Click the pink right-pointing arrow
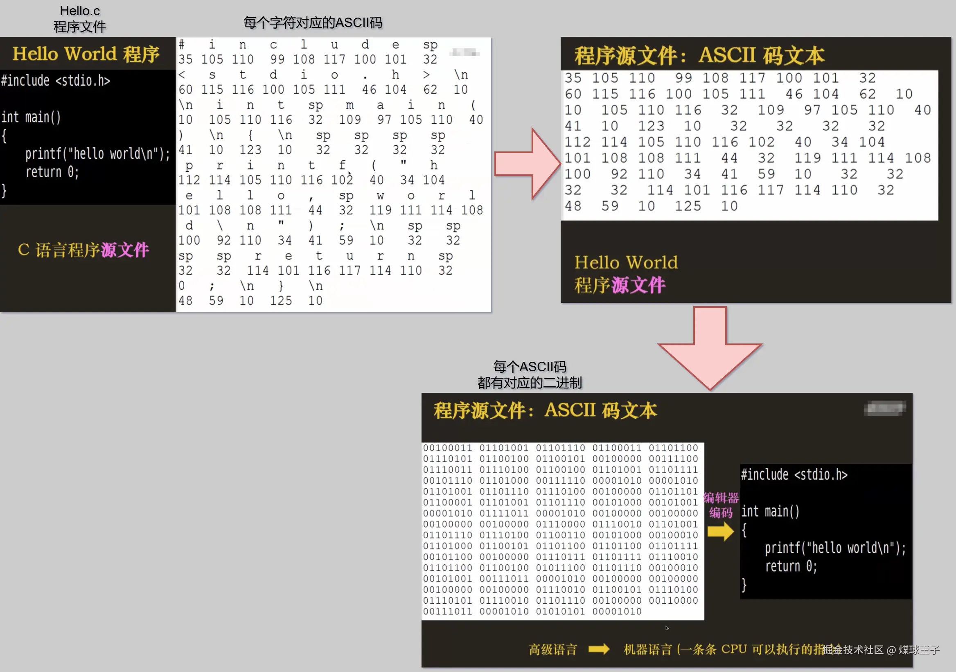This screenshot has height=672, width=956. [529, 164]
